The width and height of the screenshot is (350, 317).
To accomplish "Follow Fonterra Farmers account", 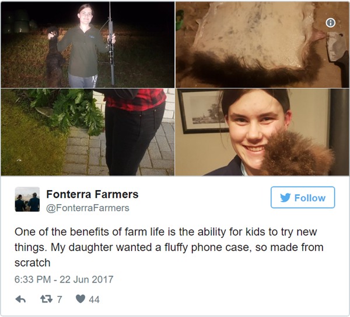I will click(x=303, y=198).
